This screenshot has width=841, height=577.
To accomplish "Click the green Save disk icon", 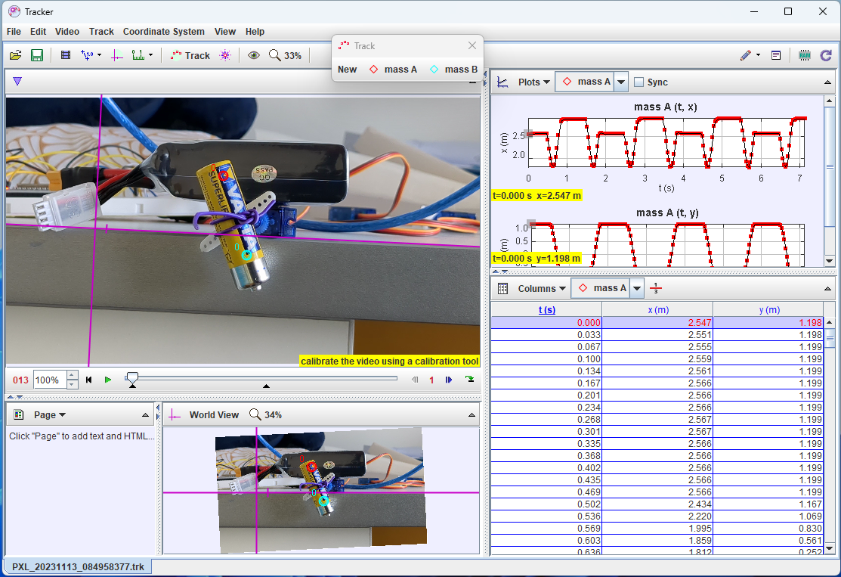I will click(x=36, y=55).
